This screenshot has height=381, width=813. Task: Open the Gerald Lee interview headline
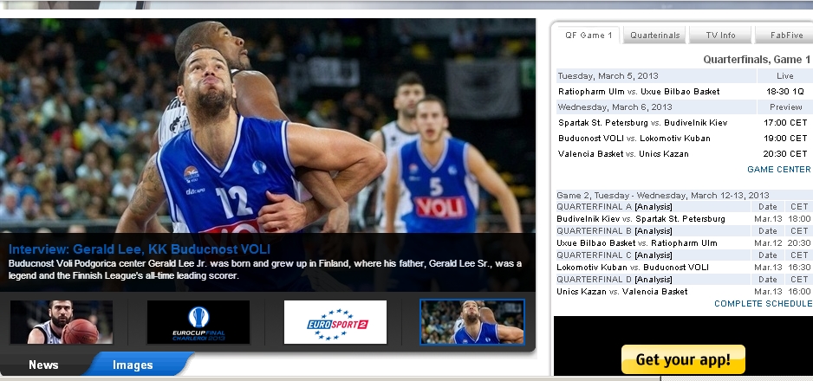140,249
